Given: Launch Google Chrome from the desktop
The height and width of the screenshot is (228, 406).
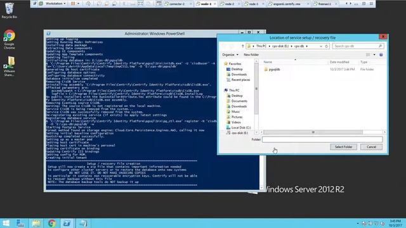Looking at the screenshot, I should (9, 39).
